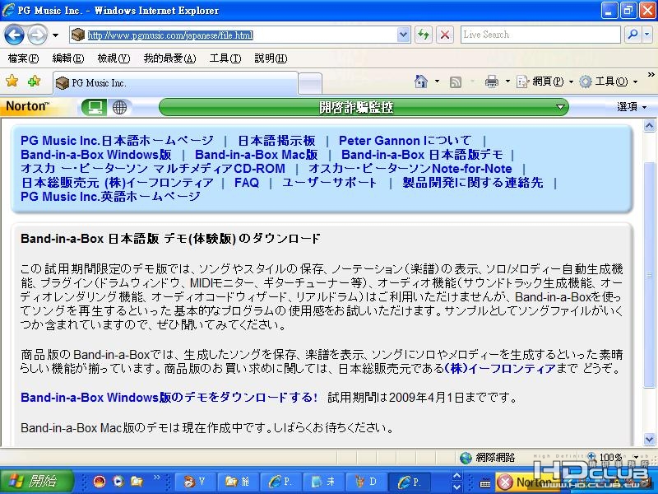Click Quick Launch media player icon

click(x=118, y=481)
